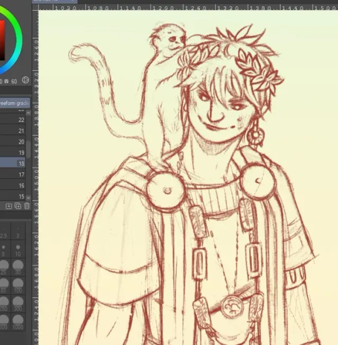This screenshot has height=345, width=338.
Task: Select list entry 22
Action: (13, 120)
